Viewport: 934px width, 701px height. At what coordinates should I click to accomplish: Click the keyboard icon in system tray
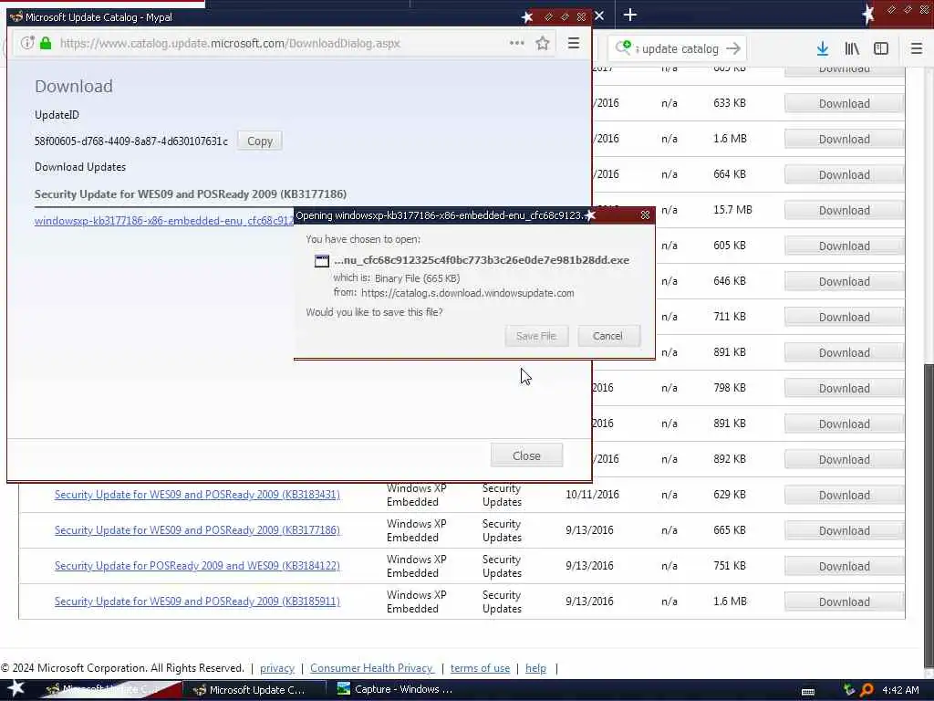pos(808,692)
